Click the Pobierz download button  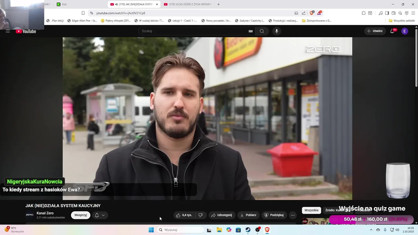248,215
